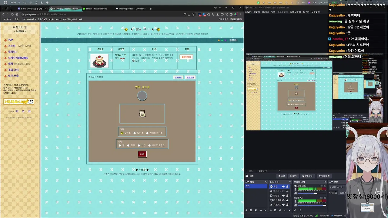Switch language to JA
The image size is (388, 218).
tap(23, 111)
